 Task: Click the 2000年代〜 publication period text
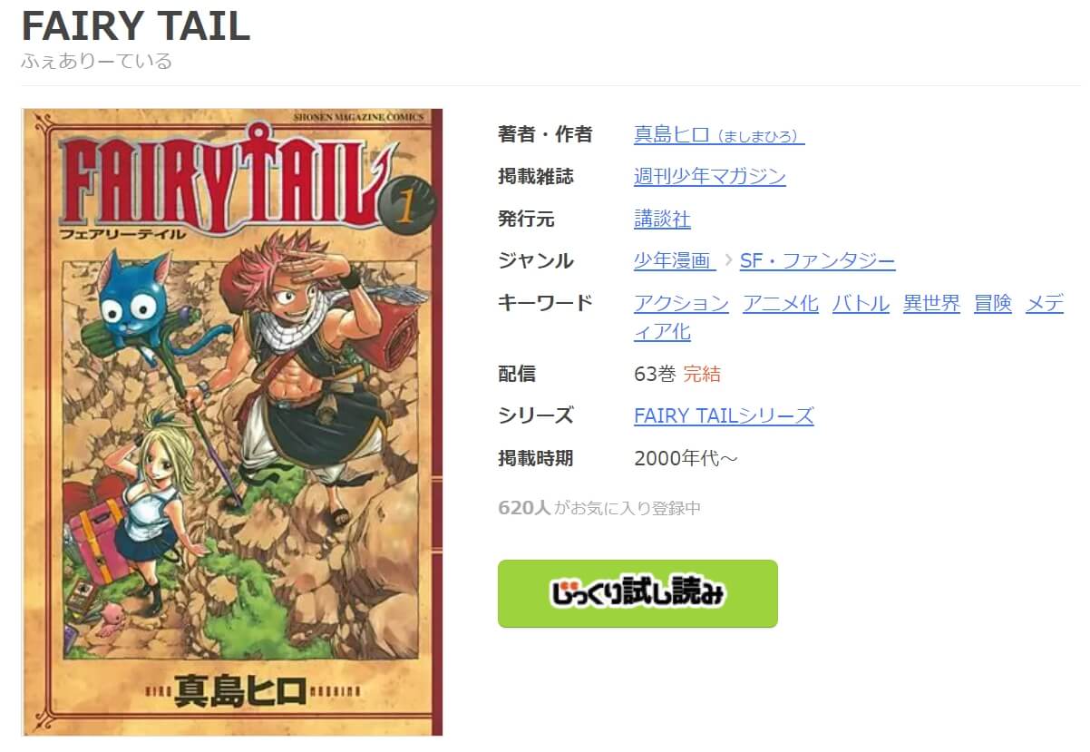[x=686, y=458]
